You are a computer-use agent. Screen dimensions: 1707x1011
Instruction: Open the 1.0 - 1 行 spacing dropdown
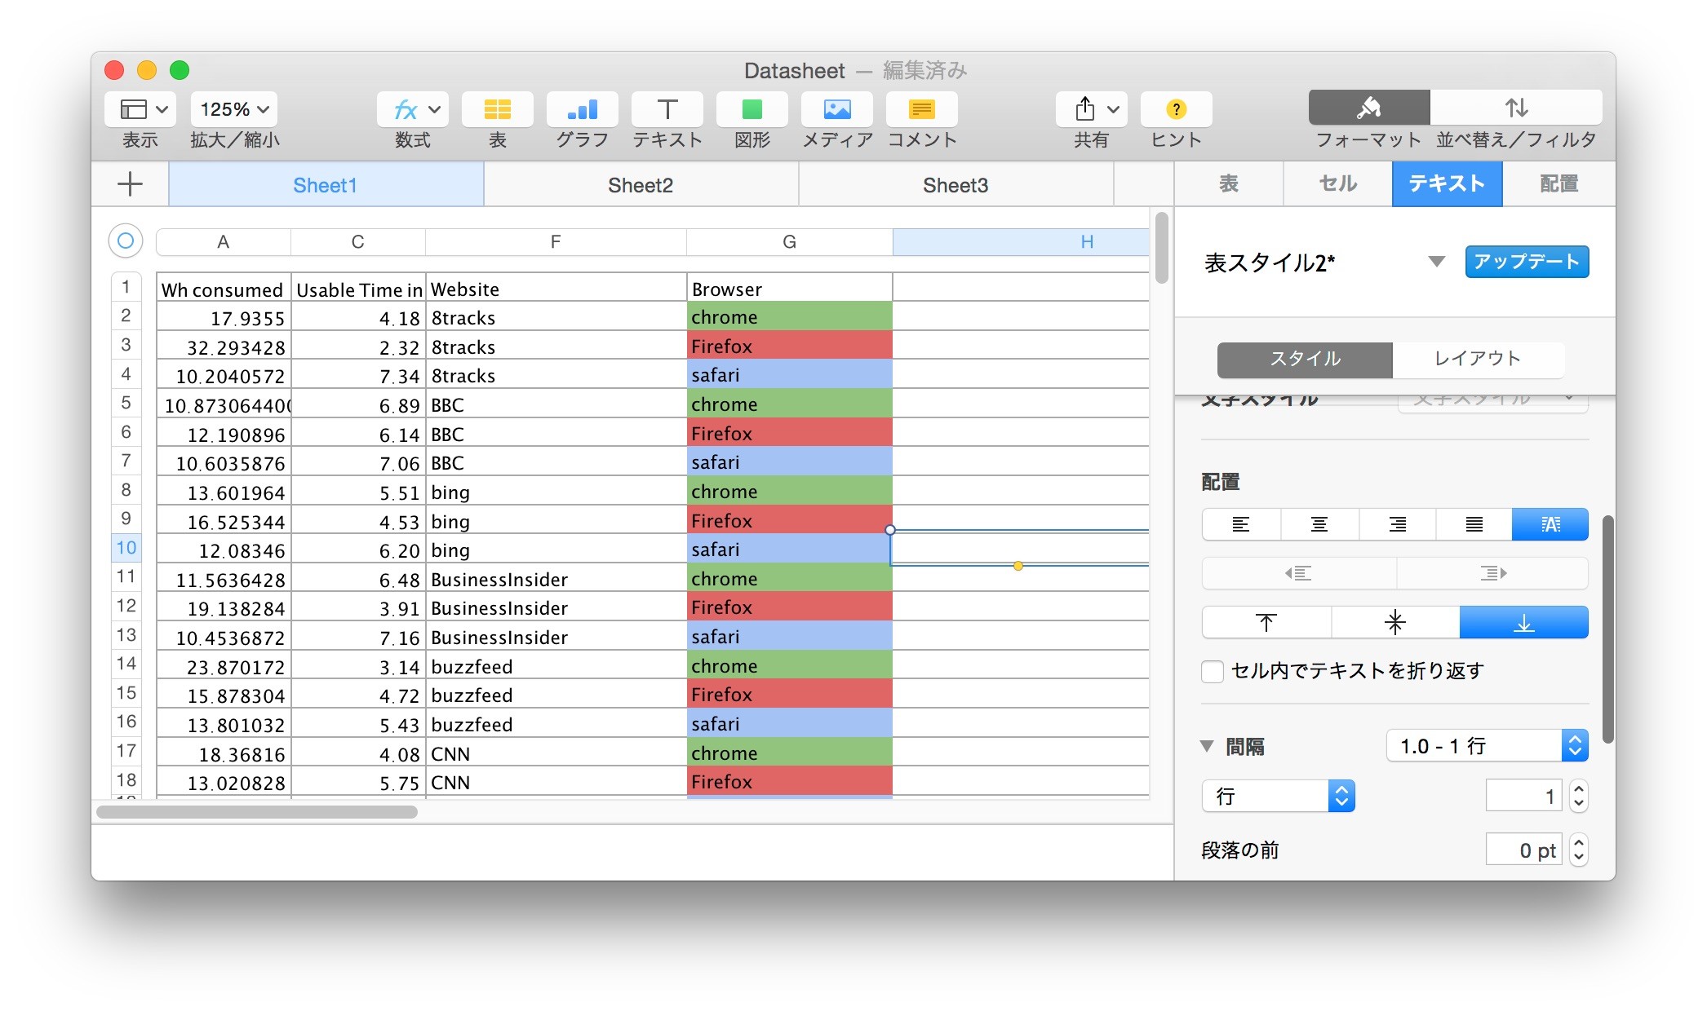coord(1487,746)
